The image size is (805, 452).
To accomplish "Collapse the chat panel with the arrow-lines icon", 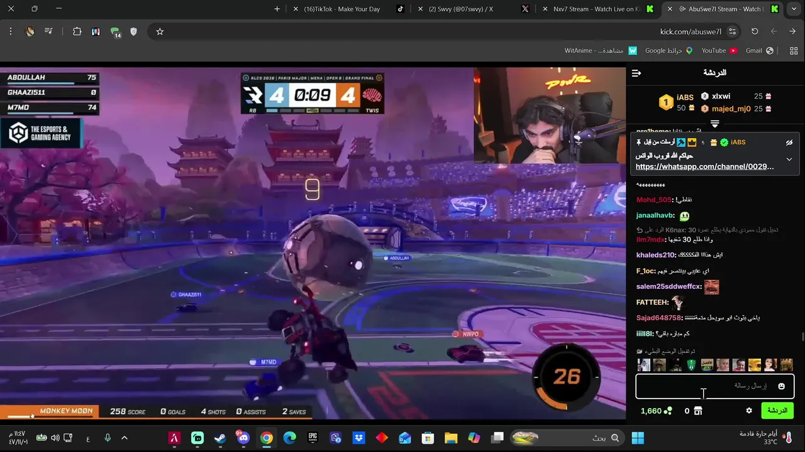I will tap(636, 73).
